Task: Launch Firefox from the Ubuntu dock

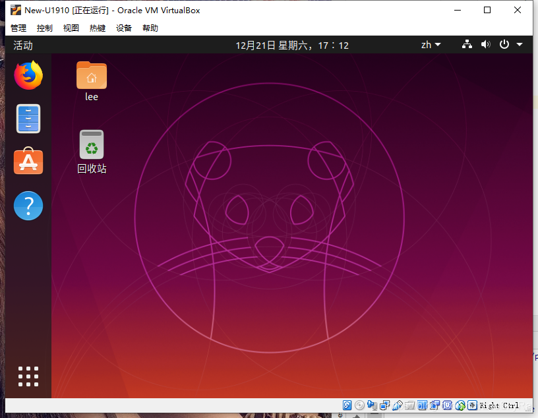Action: tap(28, 75)
